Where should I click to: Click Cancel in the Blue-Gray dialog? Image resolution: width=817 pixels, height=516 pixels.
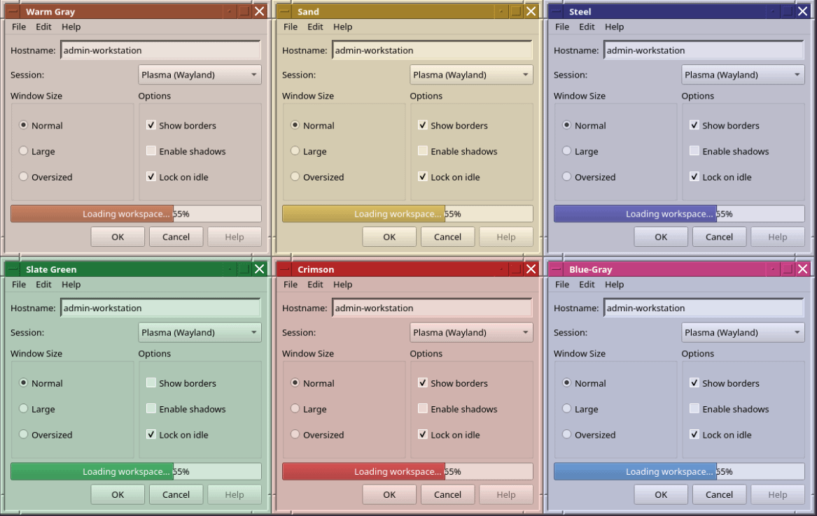pyautogui.click(x=719, y=494)
